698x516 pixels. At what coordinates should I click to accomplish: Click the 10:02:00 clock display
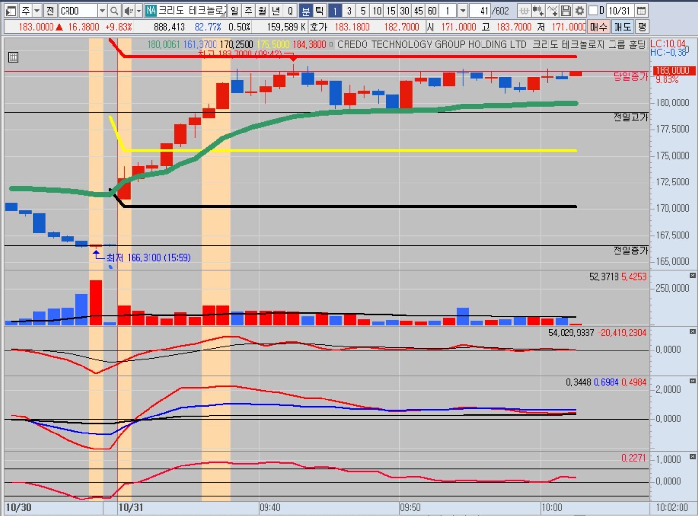[672, 508]
